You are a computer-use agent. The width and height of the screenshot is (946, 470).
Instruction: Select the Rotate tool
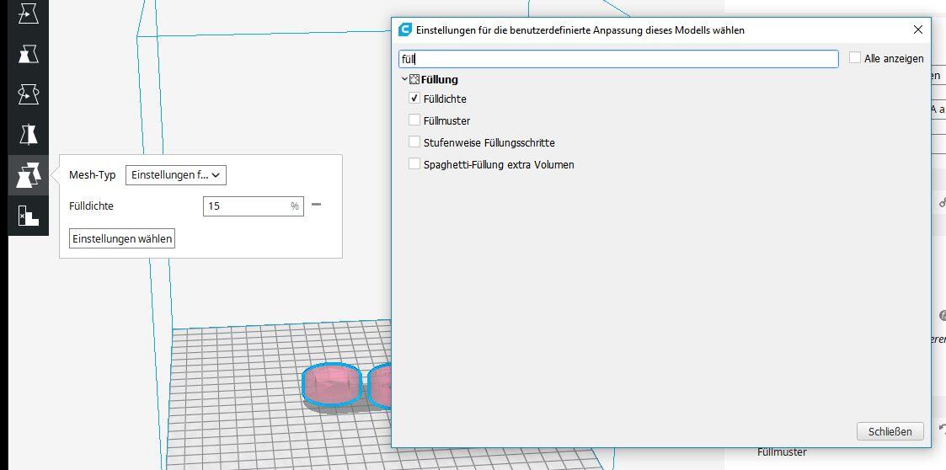[x=29, y=94]
